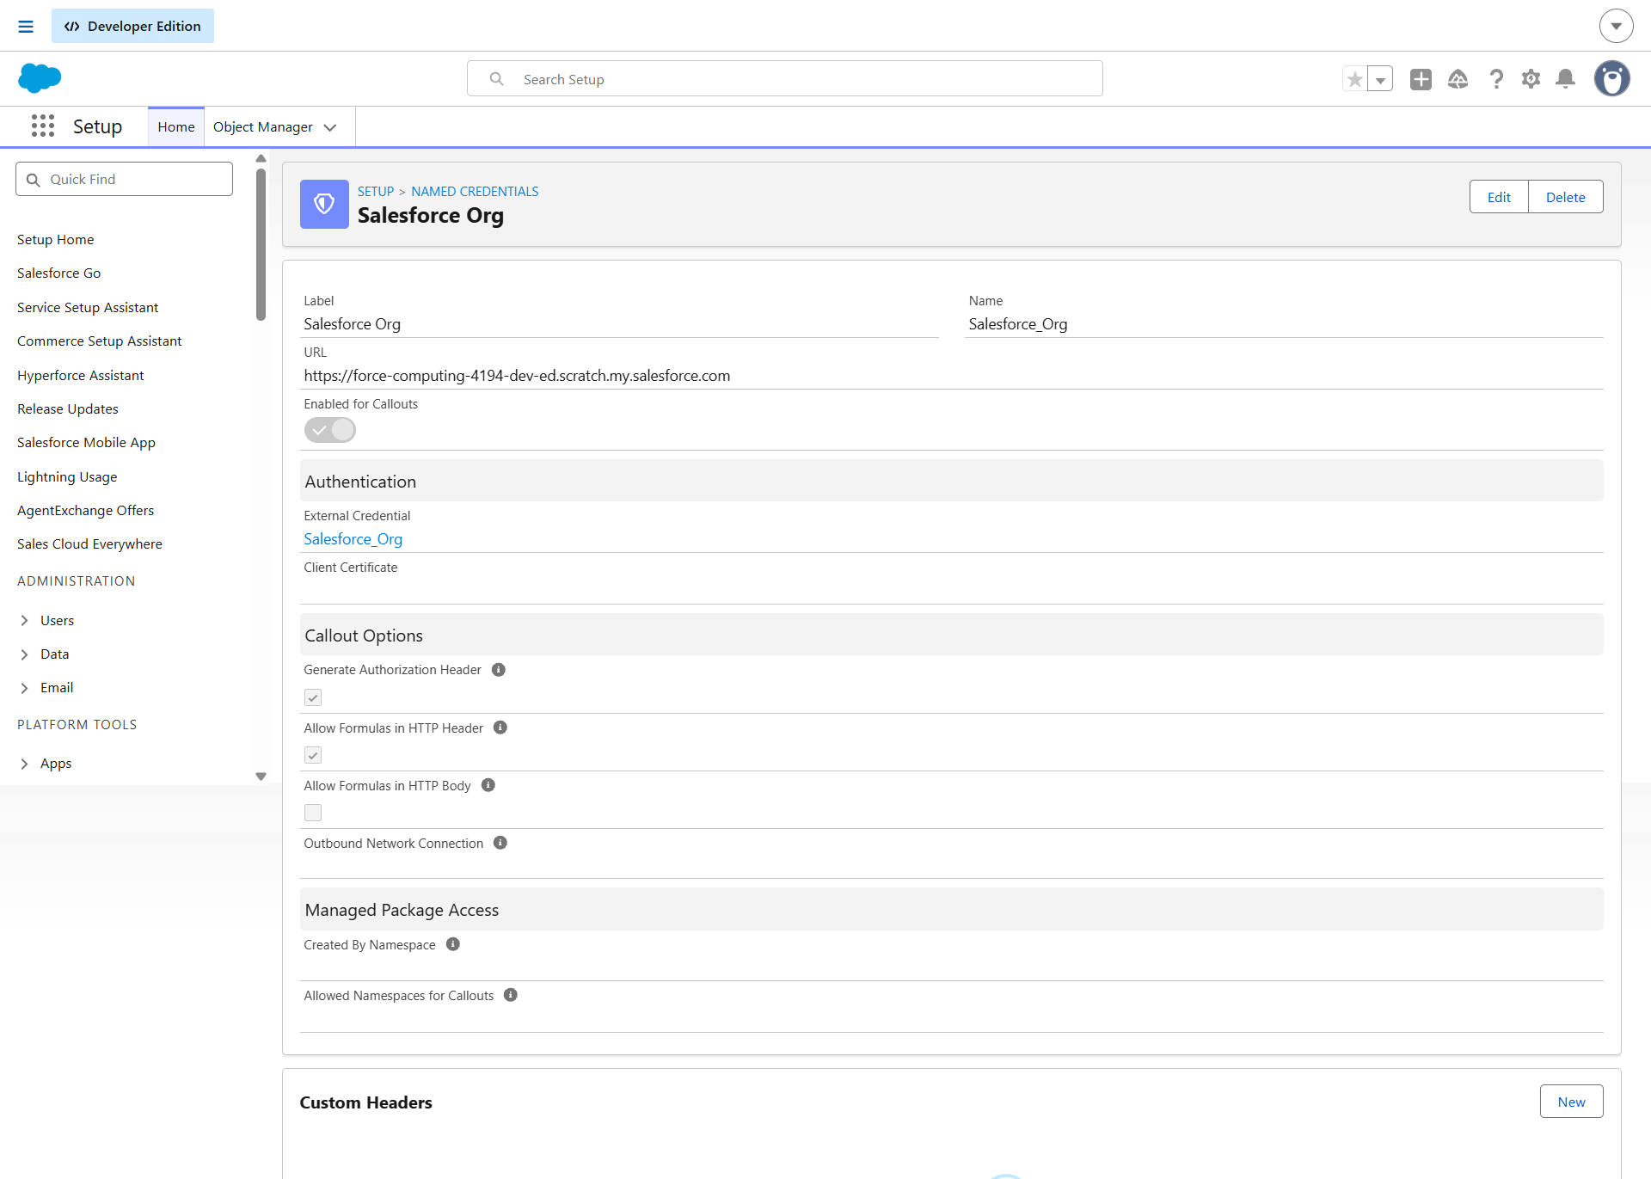Open Service Setup Assistant

pos(88,307)
